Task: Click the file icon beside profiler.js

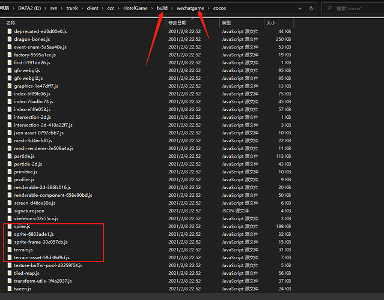Action: [10, 180]
